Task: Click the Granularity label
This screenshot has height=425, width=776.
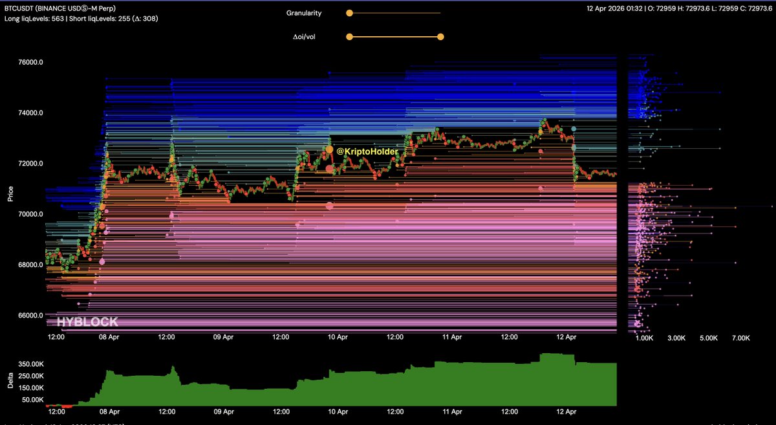Action: click(304, 13)
